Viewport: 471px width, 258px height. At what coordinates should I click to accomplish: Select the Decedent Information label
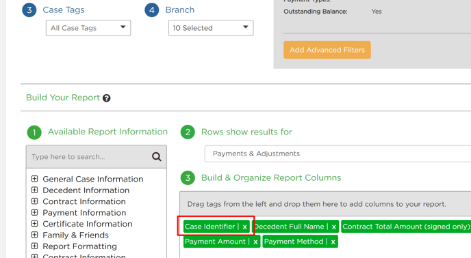point(86,190)
